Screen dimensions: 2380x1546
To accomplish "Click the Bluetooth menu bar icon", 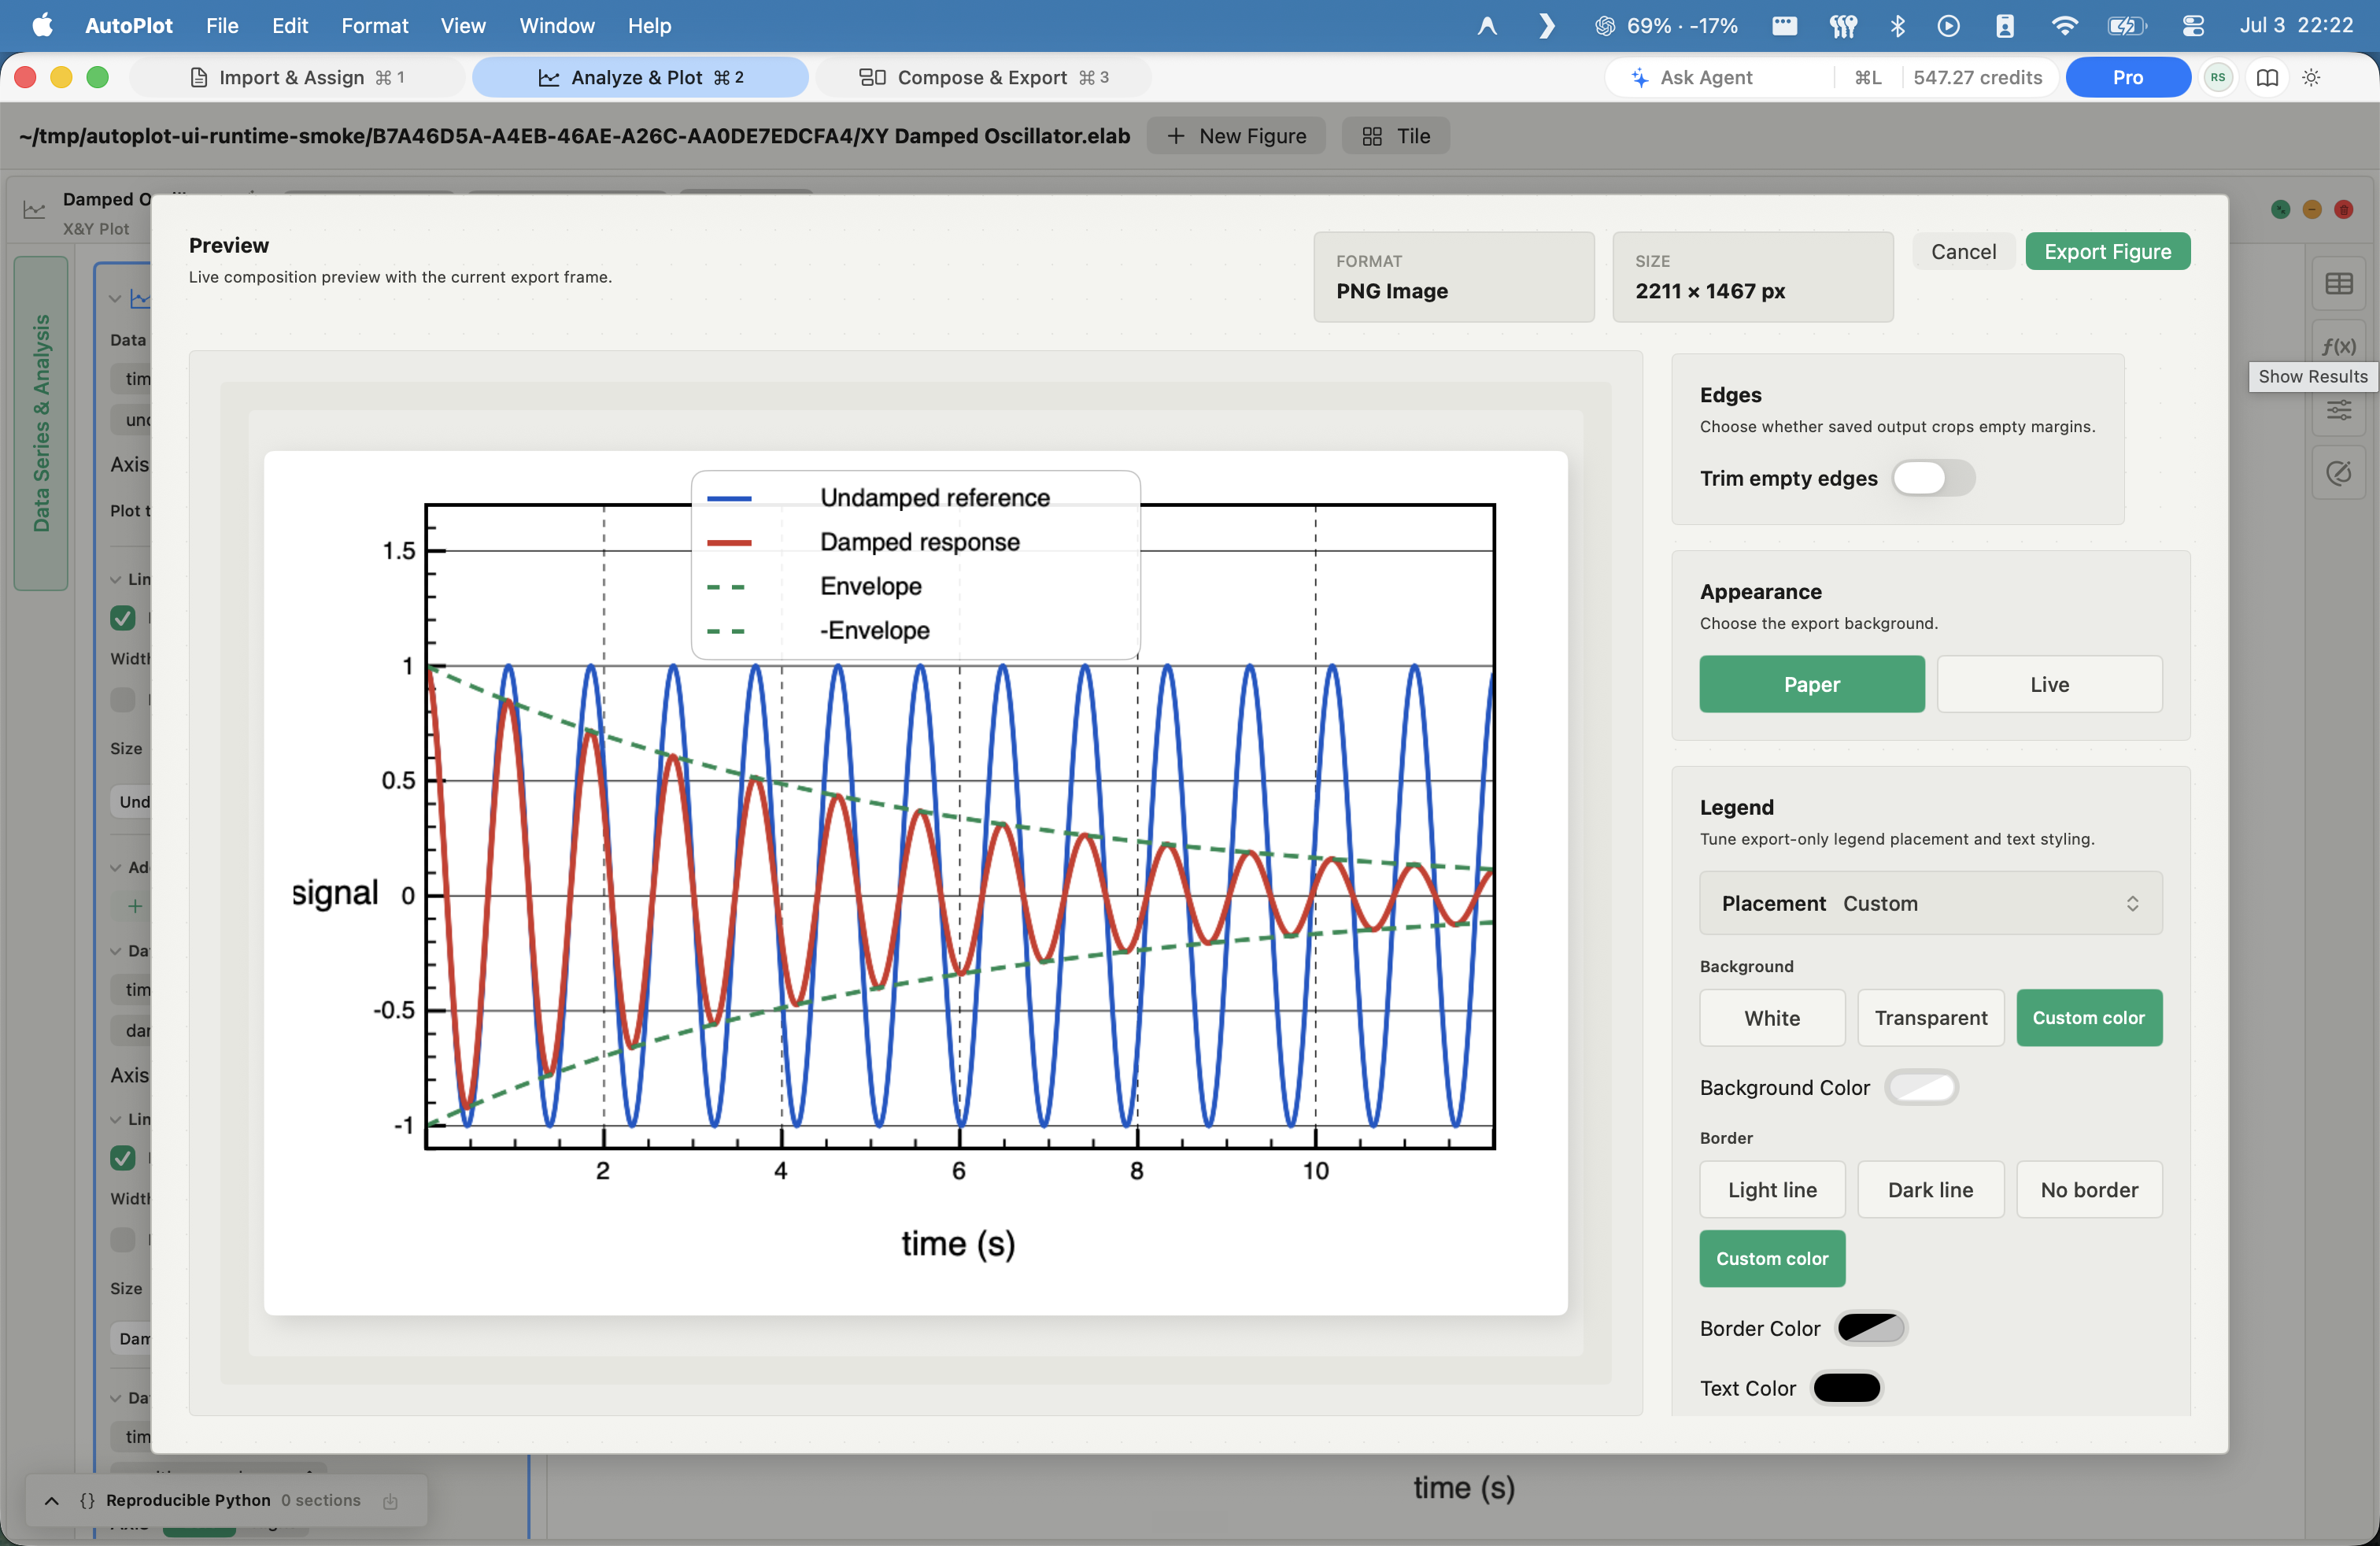I will (x=1897, y=25).
